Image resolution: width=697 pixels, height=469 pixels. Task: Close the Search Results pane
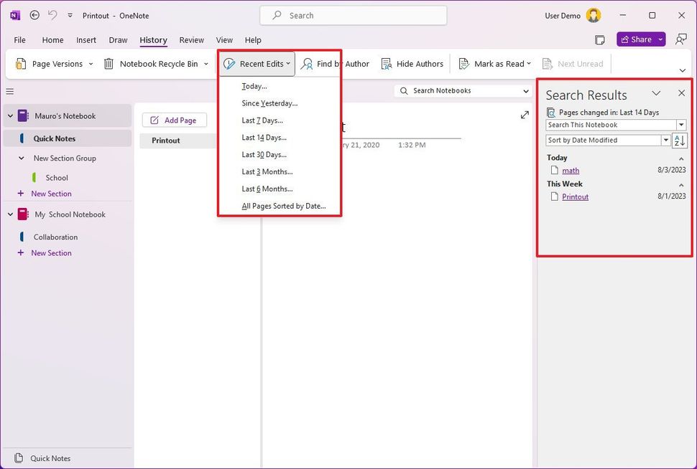(681, 93)
